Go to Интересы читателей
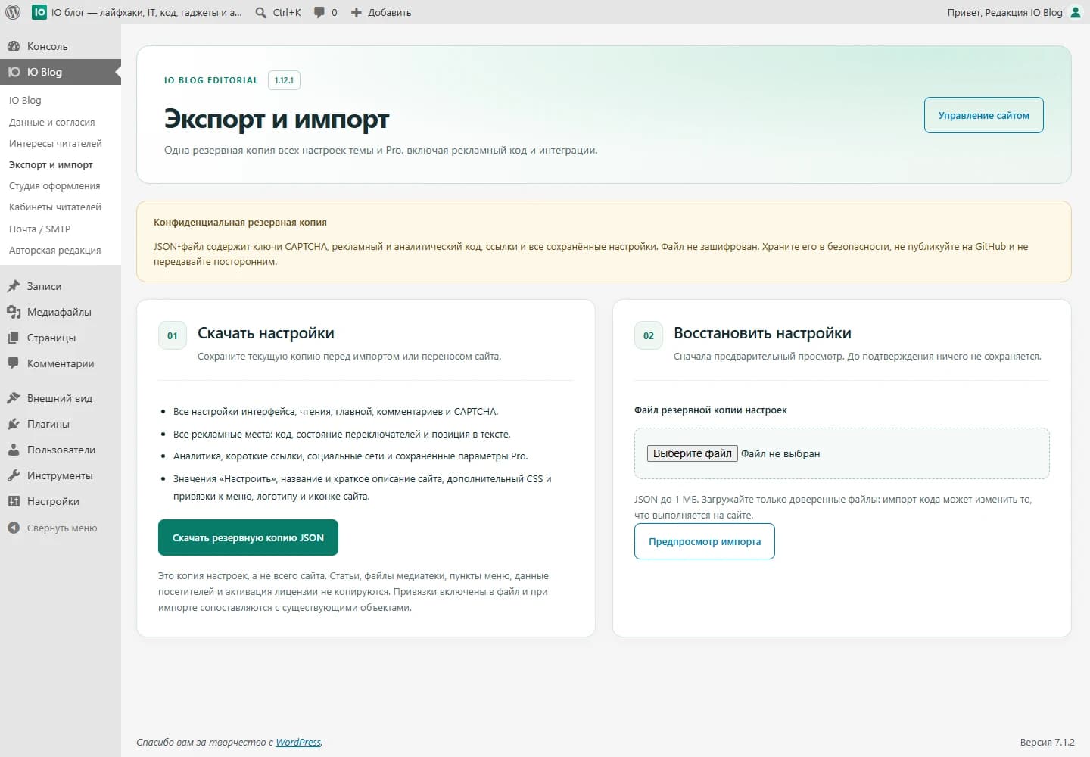The height and width of the screenshot is (757, 1090). (55, 143)
